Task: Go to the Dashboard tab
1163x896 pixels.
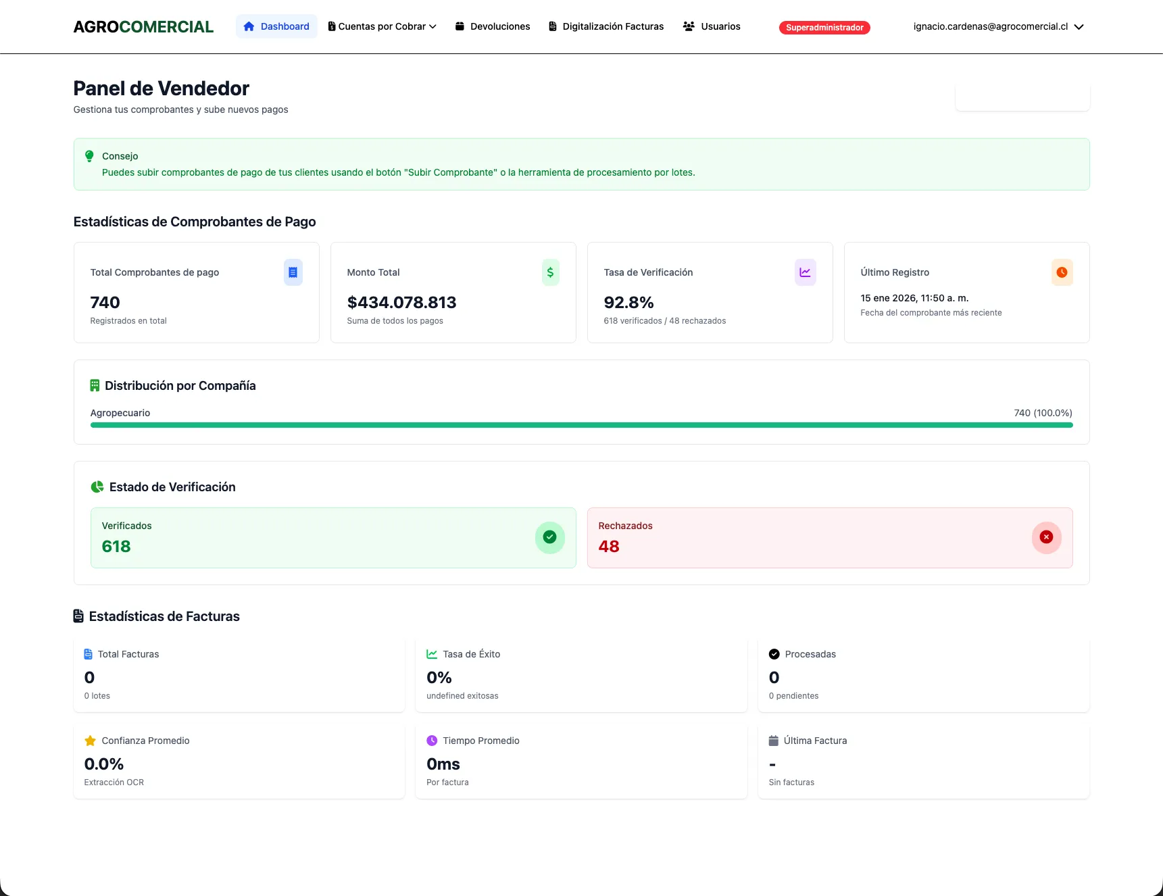Action: (276, 26)
